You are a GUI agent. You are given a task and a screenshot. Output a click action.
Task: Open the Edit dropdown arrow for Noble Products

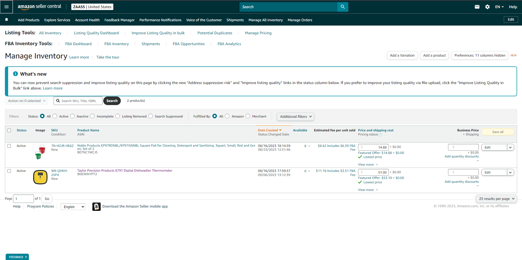[x=510, y=147]
